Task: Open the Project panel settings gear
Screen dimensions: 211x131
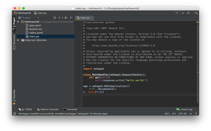Action: point(66,18)
